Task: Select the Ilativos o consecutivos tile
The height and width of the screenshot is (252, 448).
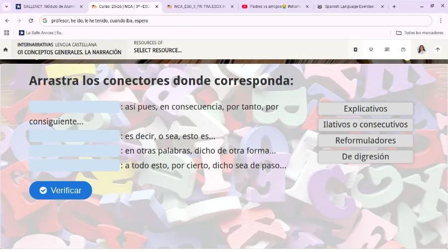Action: click(x=365, y=125)
